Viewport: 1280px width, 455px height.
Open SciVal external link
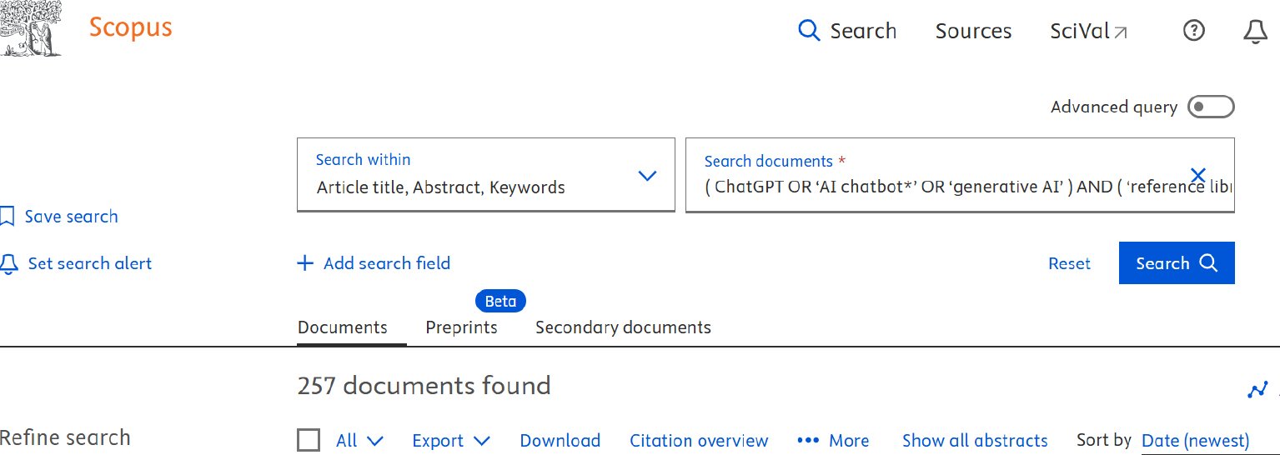[x=1089, y=32]
